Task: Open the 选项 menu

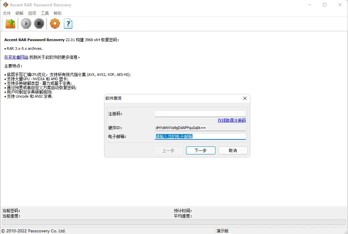Action: click(x=32, y=13)
